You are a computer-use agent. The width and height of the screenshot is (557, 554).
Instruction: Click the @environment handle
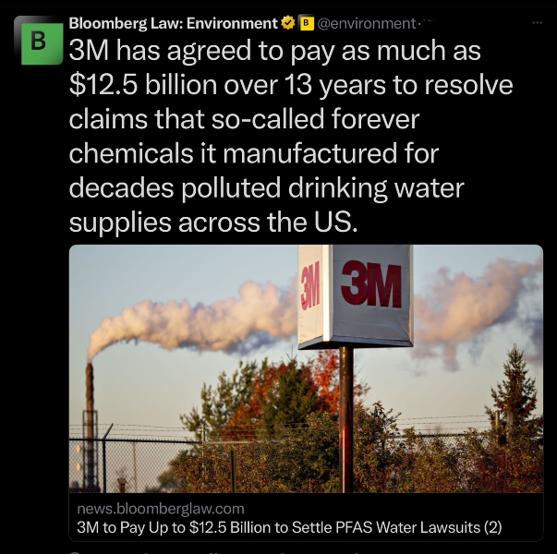(366, 24)
